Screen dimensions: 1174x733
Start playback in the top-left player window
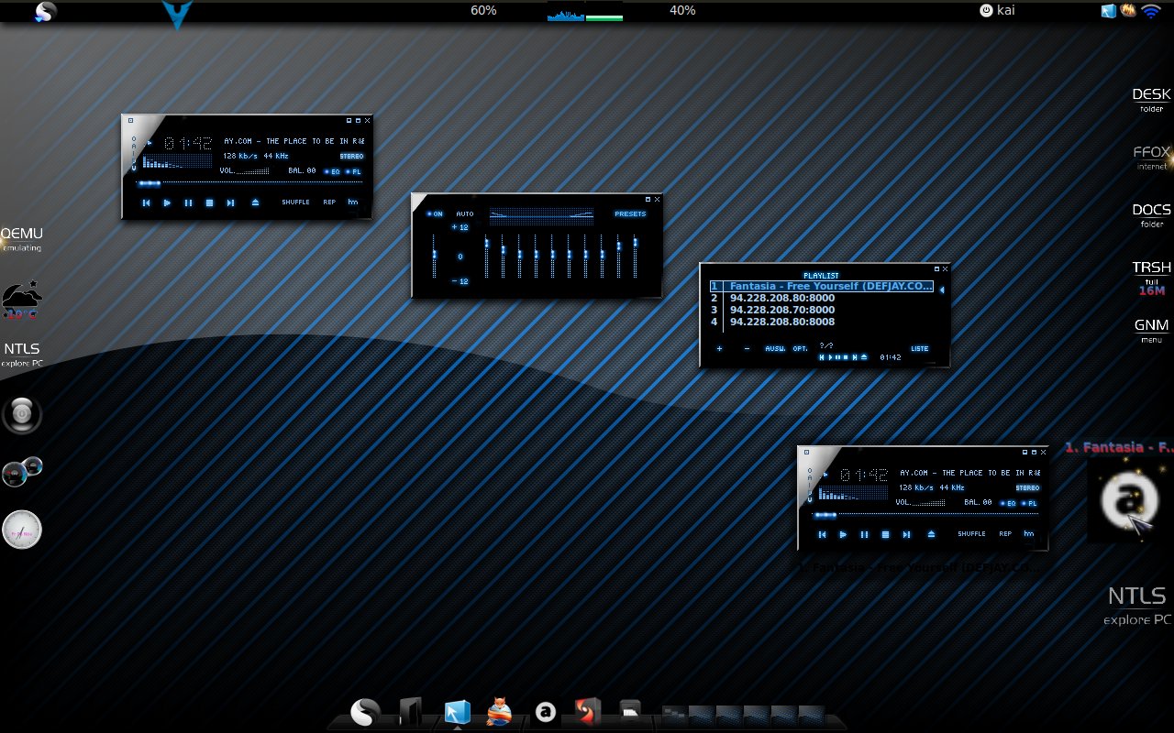(x=167, y=202)
